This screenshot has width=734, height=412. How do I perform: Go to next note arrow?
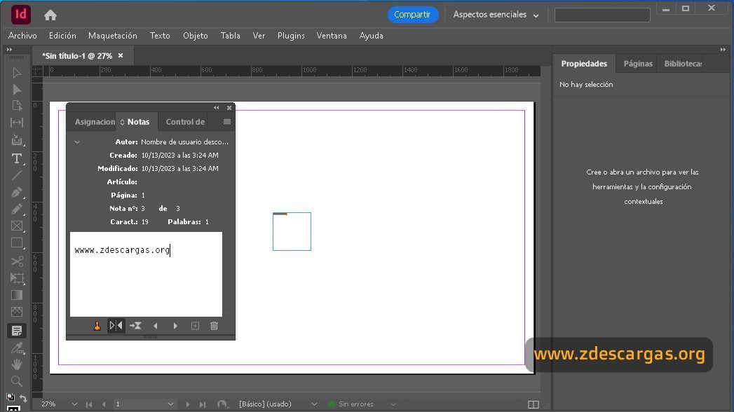175,326
